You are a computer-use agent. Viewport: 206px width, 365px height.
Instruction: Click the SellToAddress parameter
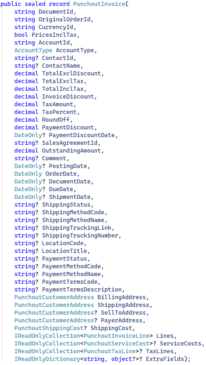pyautogui.click(x=123, y=313)
